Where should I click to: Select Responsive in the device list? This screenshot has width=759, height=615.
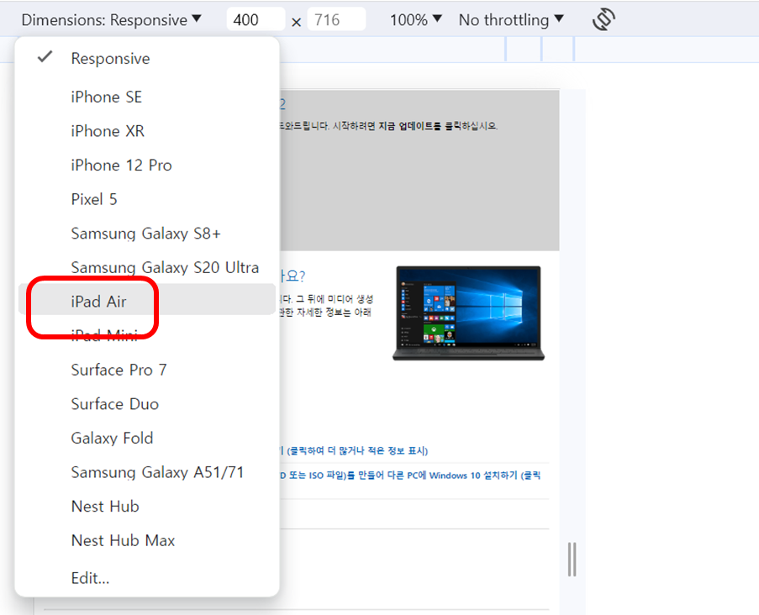pos(147,59)
